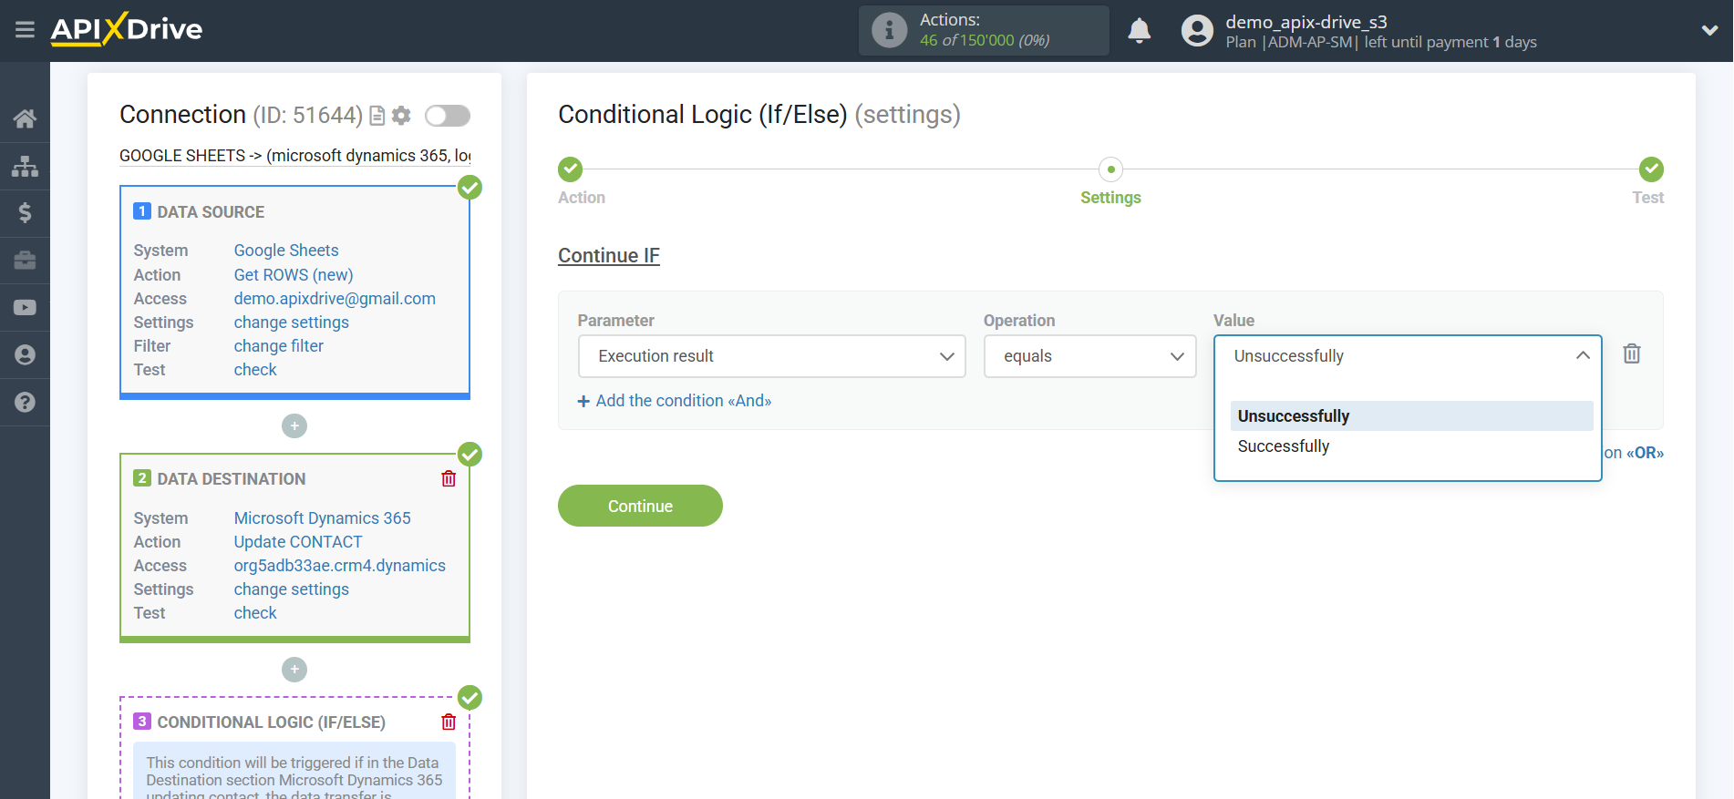Click change settings in Data Destination
The height and width of the screenshot is (799, 1734).
(291, 589)
